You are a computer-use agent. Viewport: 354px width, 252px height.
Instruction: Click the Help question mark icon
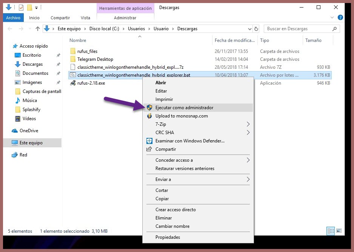coord(340,18)
